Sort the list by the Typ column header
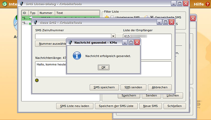 coord(33,13)
